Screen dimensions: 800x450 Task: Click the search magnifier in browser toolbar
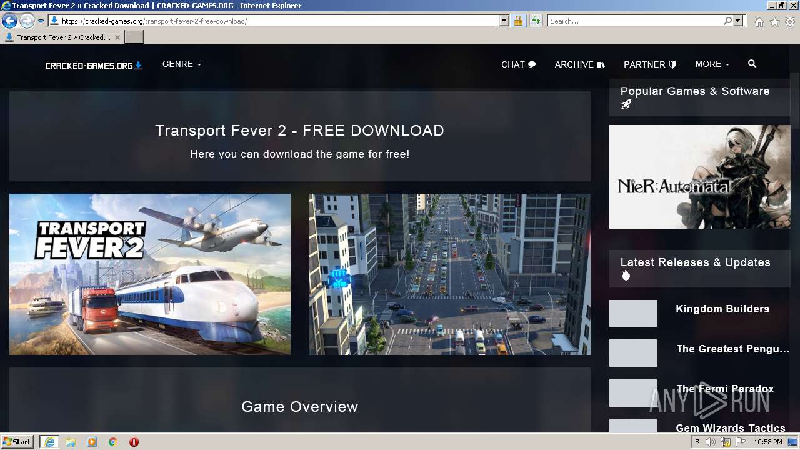pos(727,21)
